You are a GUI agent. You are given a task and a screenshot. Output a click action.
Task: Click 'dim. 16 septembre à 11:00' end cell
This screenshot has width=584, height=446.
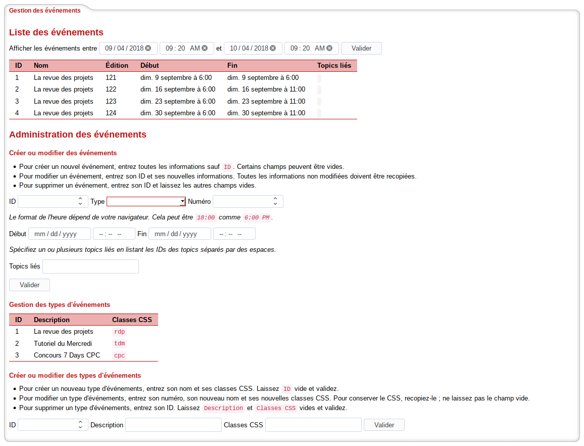pyautogui.click(x=266, y=90)
